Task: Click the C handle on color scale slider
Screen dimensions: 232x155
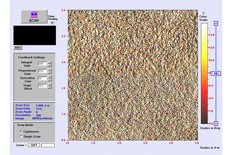Action: coord(219,74)
